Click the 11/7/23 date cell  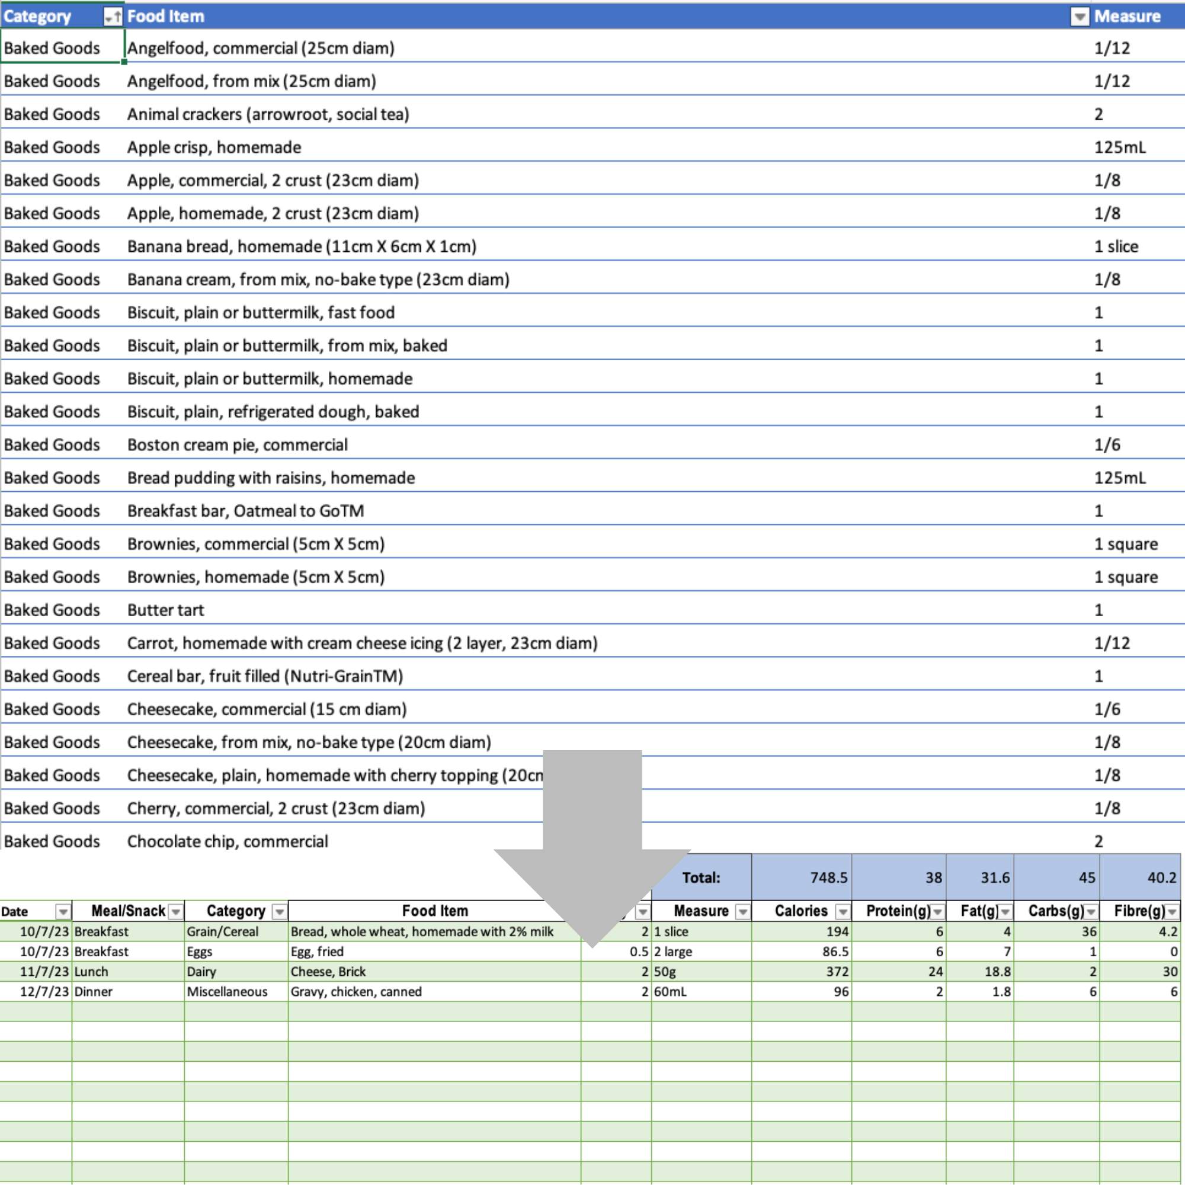tap(36, 972)
